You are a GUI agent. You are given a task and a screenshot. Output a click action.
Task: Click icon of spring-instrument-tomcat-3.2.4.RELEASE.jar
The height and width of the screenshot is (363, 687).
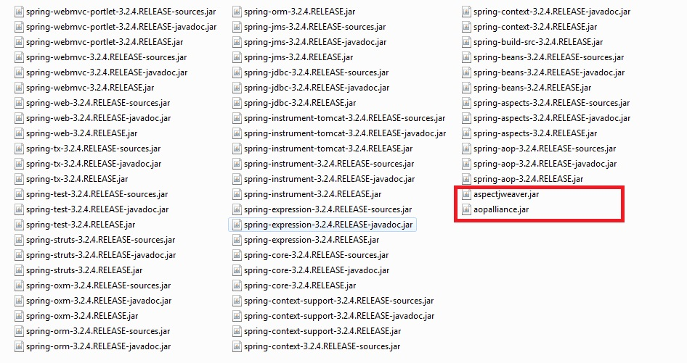point(237,149)
